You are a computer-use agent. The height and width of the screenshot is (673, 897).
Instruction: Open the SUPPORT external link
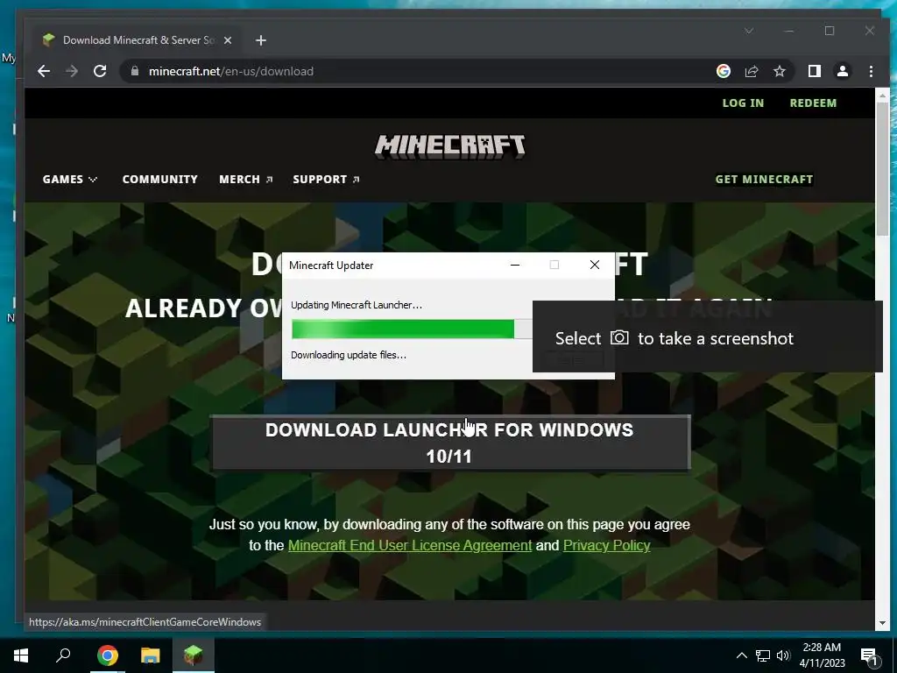pos(326,179)
